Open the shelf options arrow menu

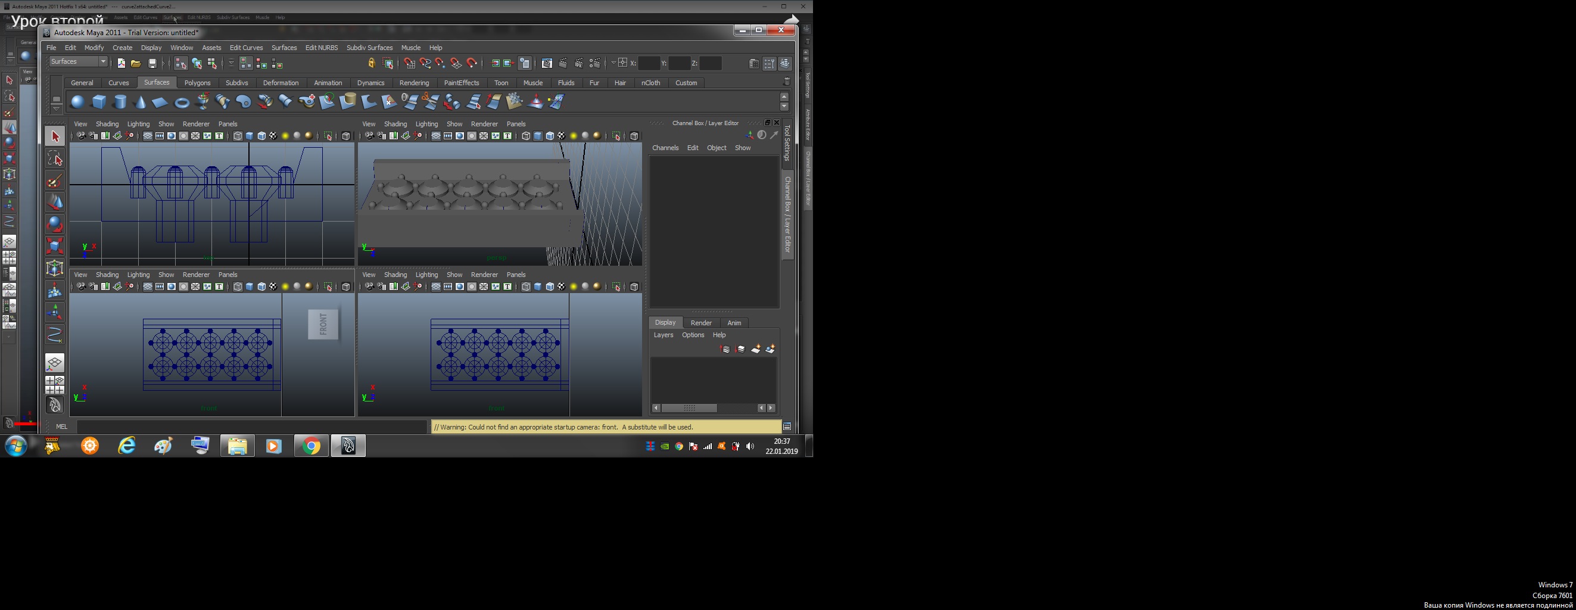click(x=55, y=109)
